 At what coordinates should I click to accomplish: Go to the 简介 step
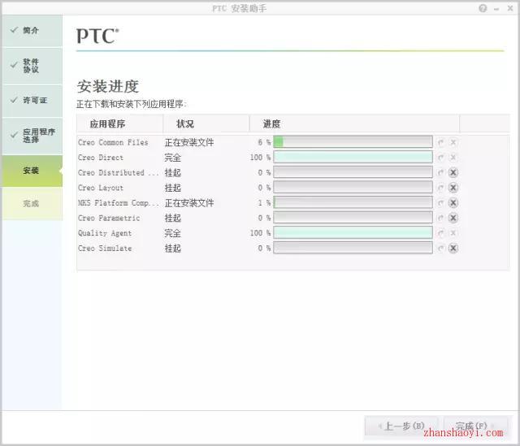point(32,31)
